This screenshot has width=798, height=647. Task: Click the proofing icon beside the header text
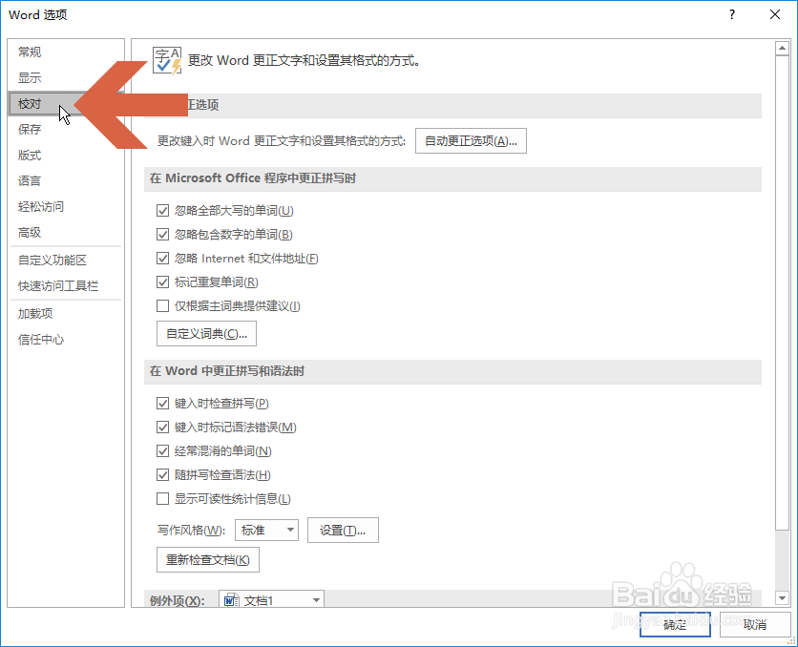tap(167, 61)
